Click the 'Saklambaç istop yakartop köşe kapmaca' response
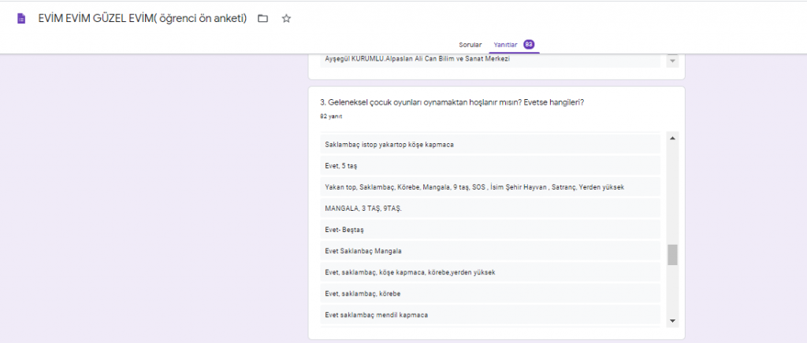The image size is (807, 343). point(389,145)
